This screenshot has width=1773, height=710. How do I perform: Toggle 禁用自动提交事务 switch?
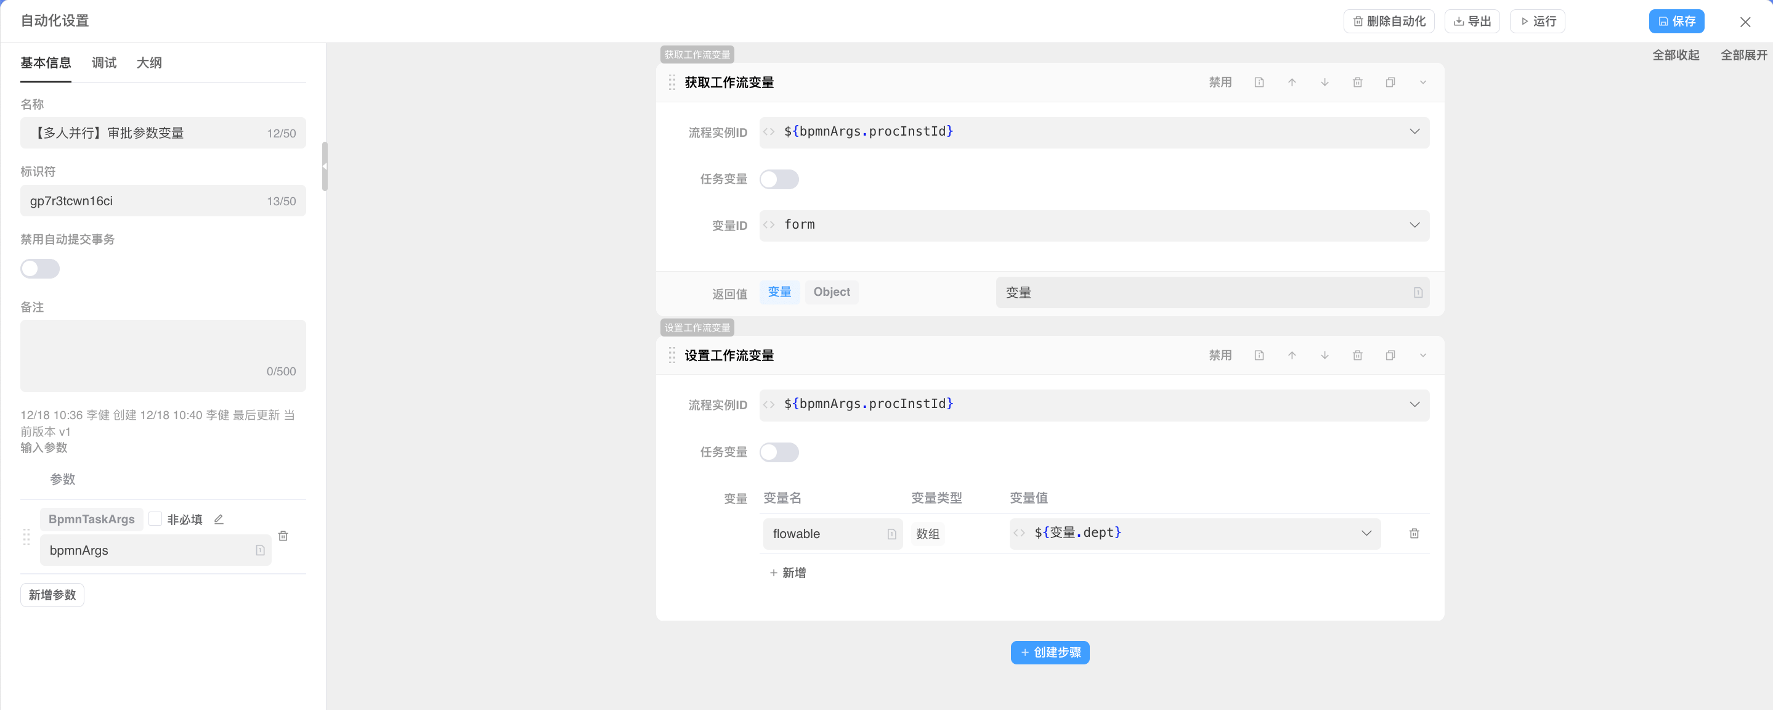pos(40,269)
